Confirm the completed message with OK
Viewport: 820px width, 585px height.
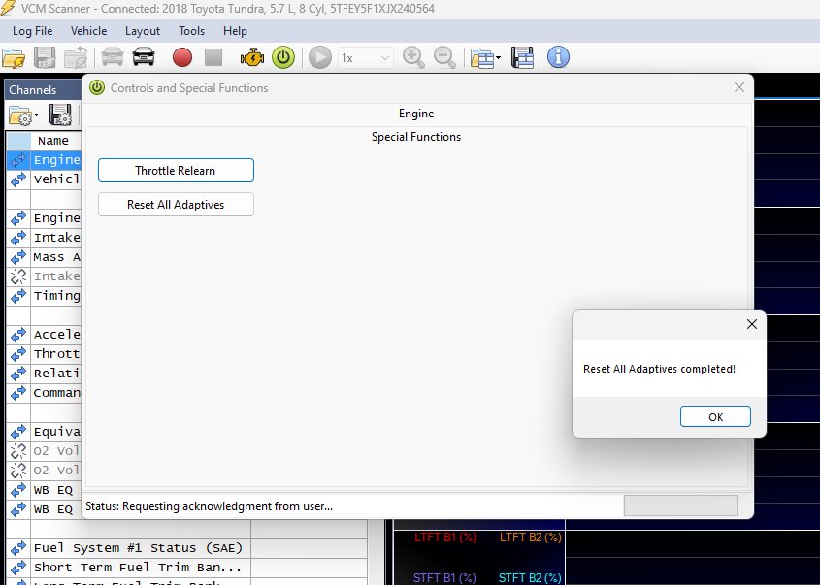pyautogui.click(x=715, y=416)
